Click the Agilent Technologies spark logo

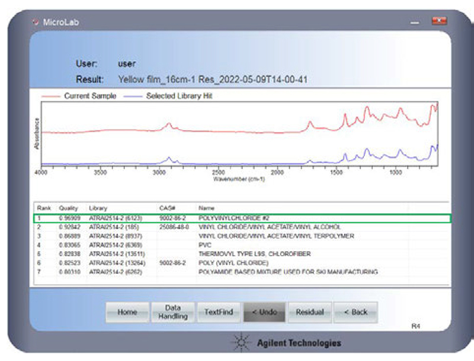point(241,343)
